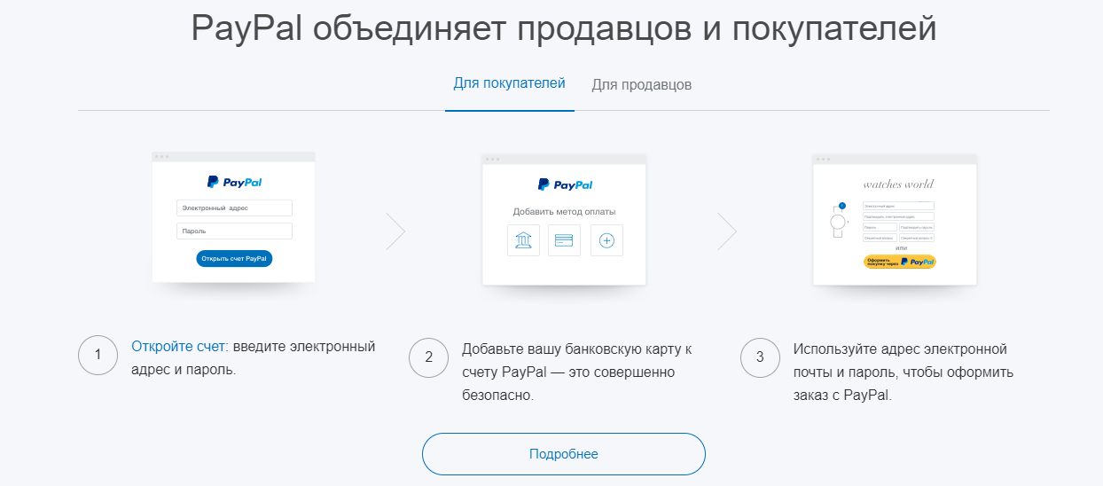Click the step 3 number circle
This screenshot has width=1103, height=486.
[760, 357]
